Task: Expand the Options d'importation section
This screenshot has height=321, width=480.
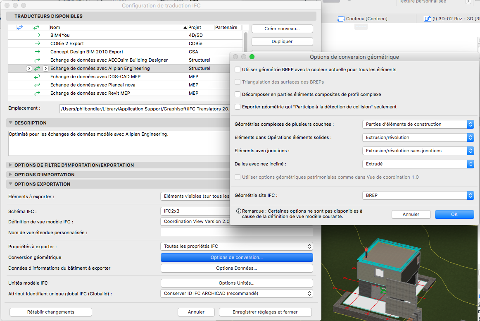Action: [11, 175]
